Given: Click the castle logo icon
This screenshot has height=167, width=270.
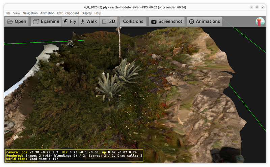Looking at the screenshot, I should 260,22.
